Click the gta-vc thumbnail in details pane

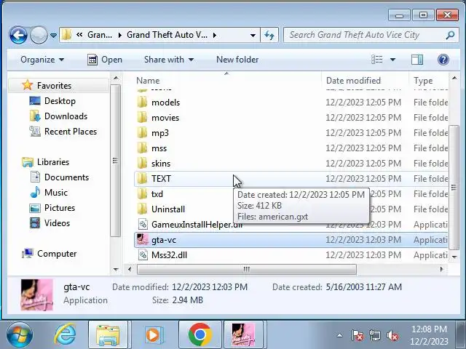click(37, 294)
